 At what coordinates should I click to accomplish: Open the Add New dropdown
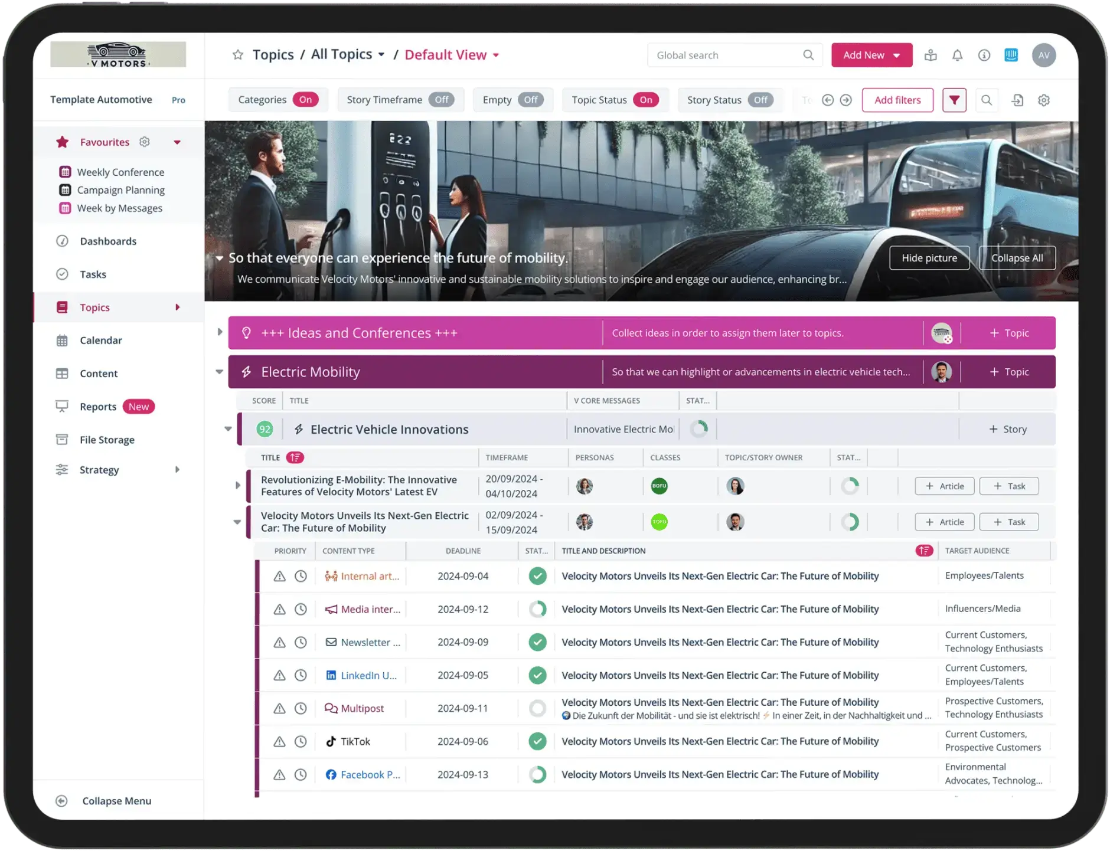(871, 55)
